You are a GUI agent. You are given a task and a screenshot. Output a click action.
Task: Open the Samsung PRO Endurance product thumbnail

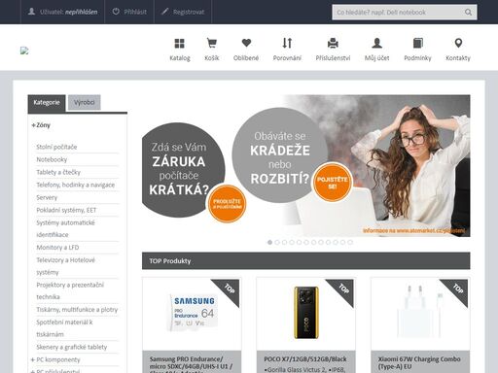pyautogui.click(x=192, y=313)
